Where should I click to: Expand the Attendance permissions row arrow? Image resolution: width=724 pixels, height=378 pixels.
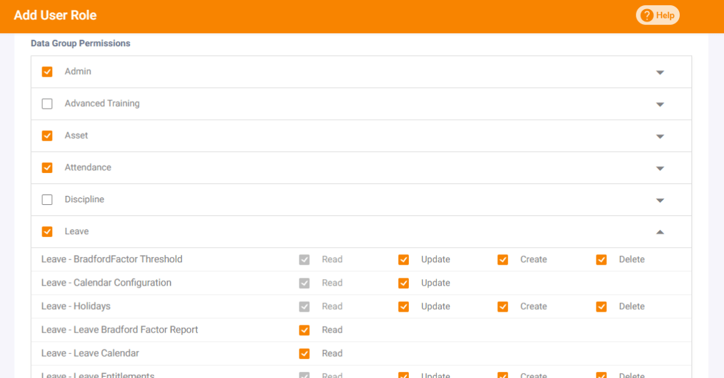(660, 168)
